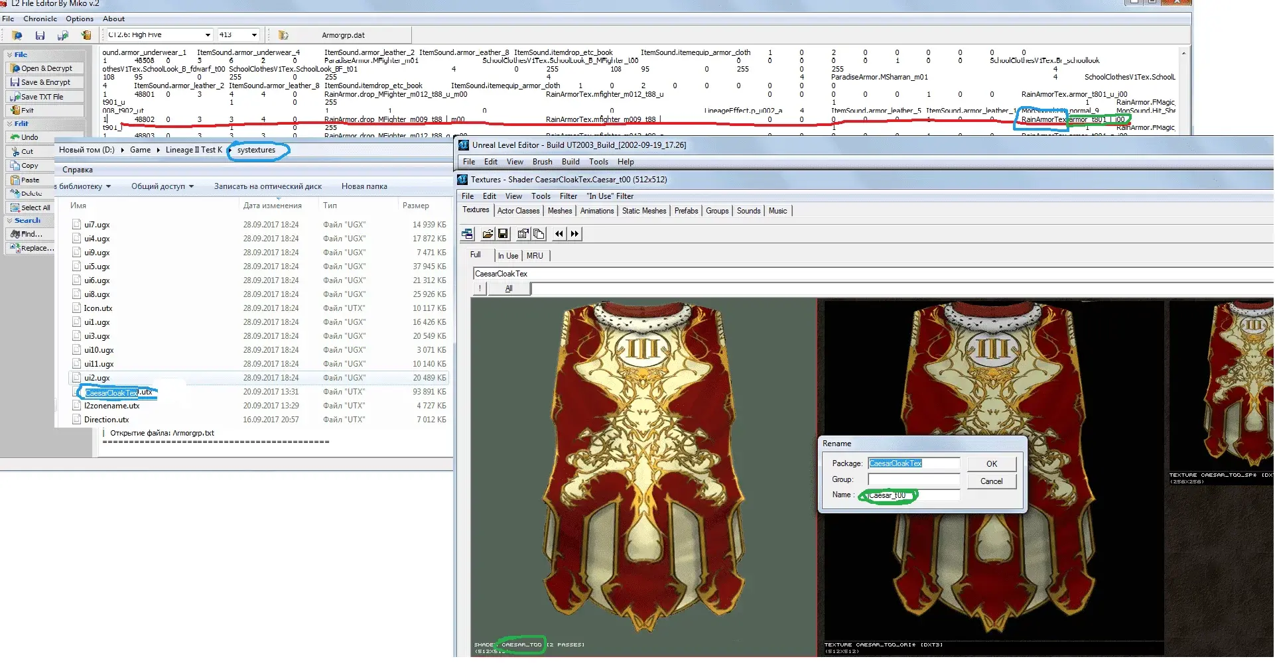The width and height of the screenshot is (1275, 663).
Task: Sort files by the Имя column header
Action: (78, 206)
